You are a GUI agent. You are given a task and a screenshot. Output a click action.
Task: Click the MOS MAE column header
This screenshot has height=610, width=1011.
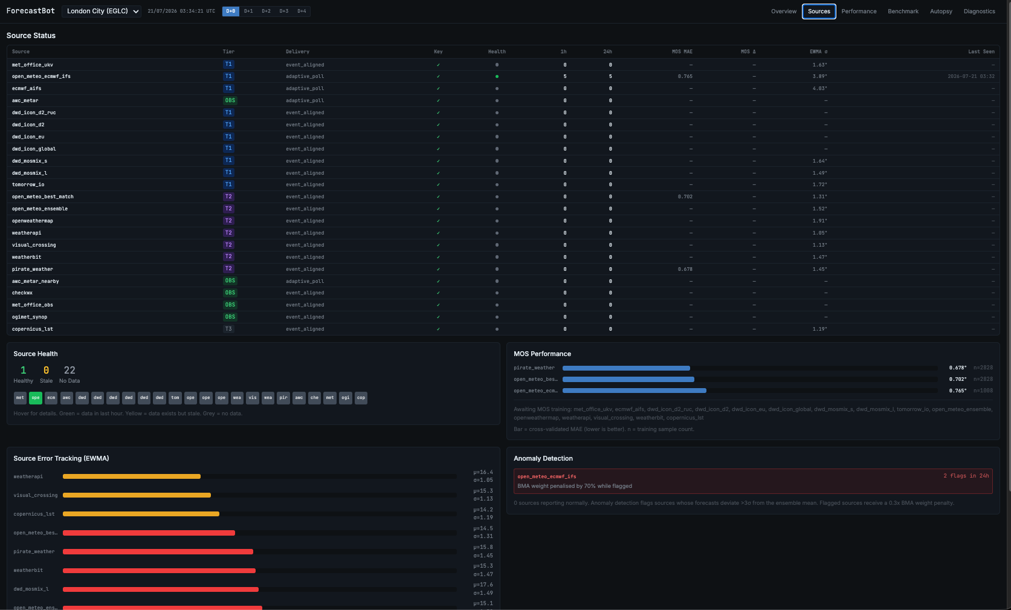pyautogui.click(x=682, y=51)
